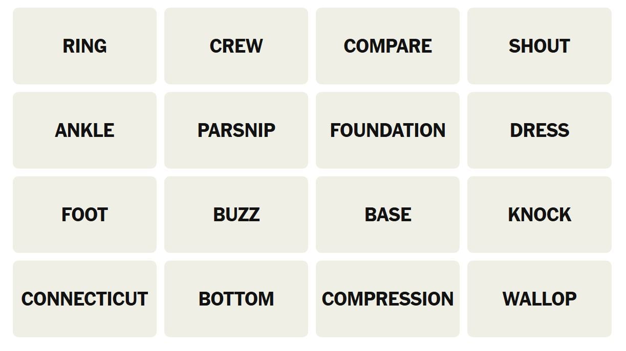Image resolution: width=626 pixels, height=351 pixels.
Task: Click the FOUNDATION word card
Action: coord(387,130)
